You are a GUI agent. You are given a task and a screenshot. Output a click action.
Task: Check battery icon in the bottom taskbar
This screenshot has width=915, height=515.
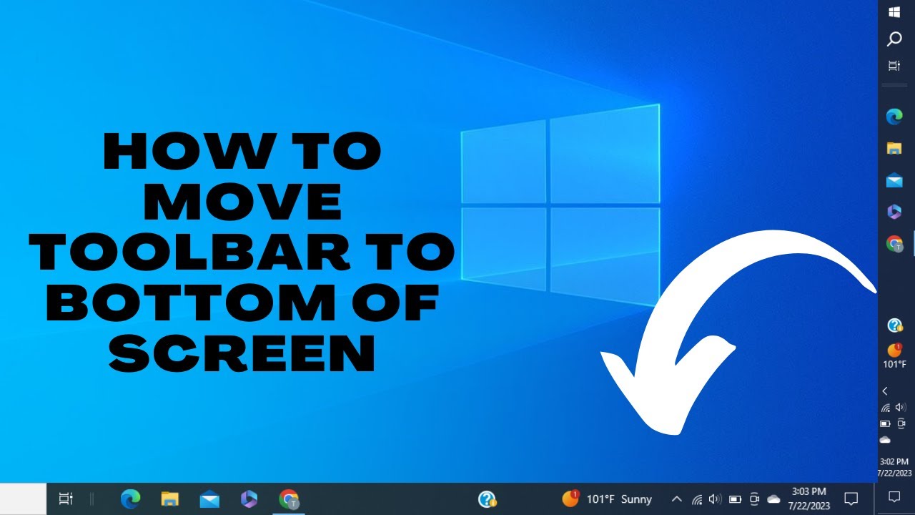tap(735, 499)
